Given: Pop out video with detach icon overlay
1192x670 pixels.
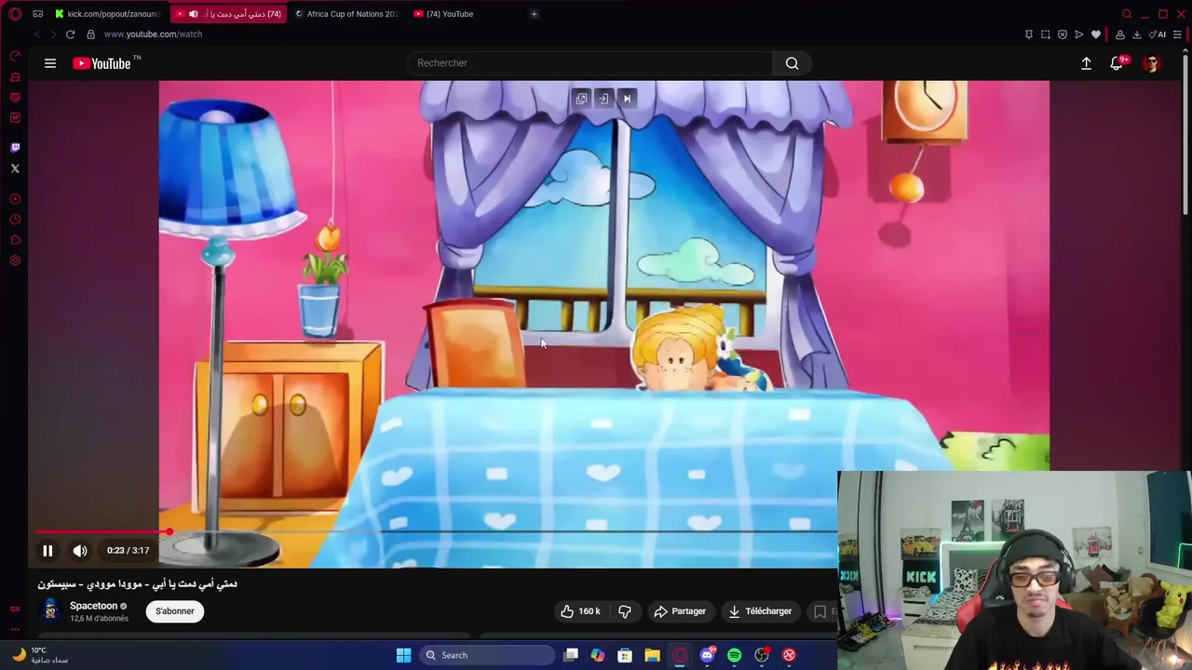Looking at the screenshot, I should pos(581,99).
